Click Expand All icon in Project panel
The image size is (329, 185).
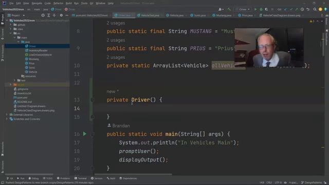48,15
